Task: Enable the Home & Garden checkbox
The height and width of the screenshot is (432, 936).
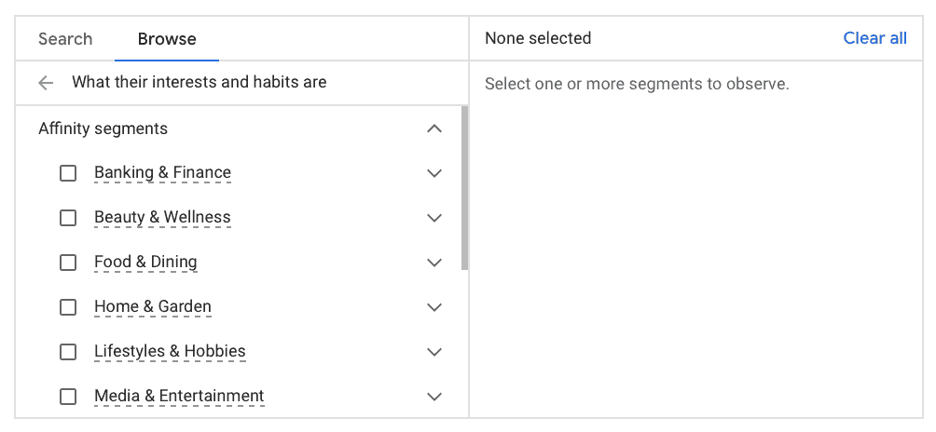Action: (68, 307)
